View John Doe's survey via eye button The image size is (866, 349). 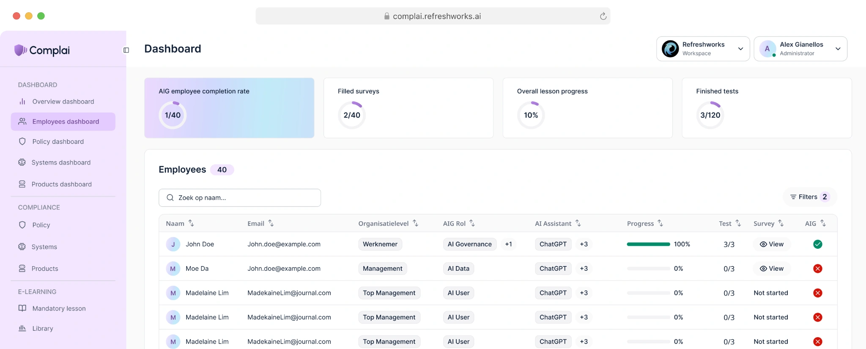771,244
